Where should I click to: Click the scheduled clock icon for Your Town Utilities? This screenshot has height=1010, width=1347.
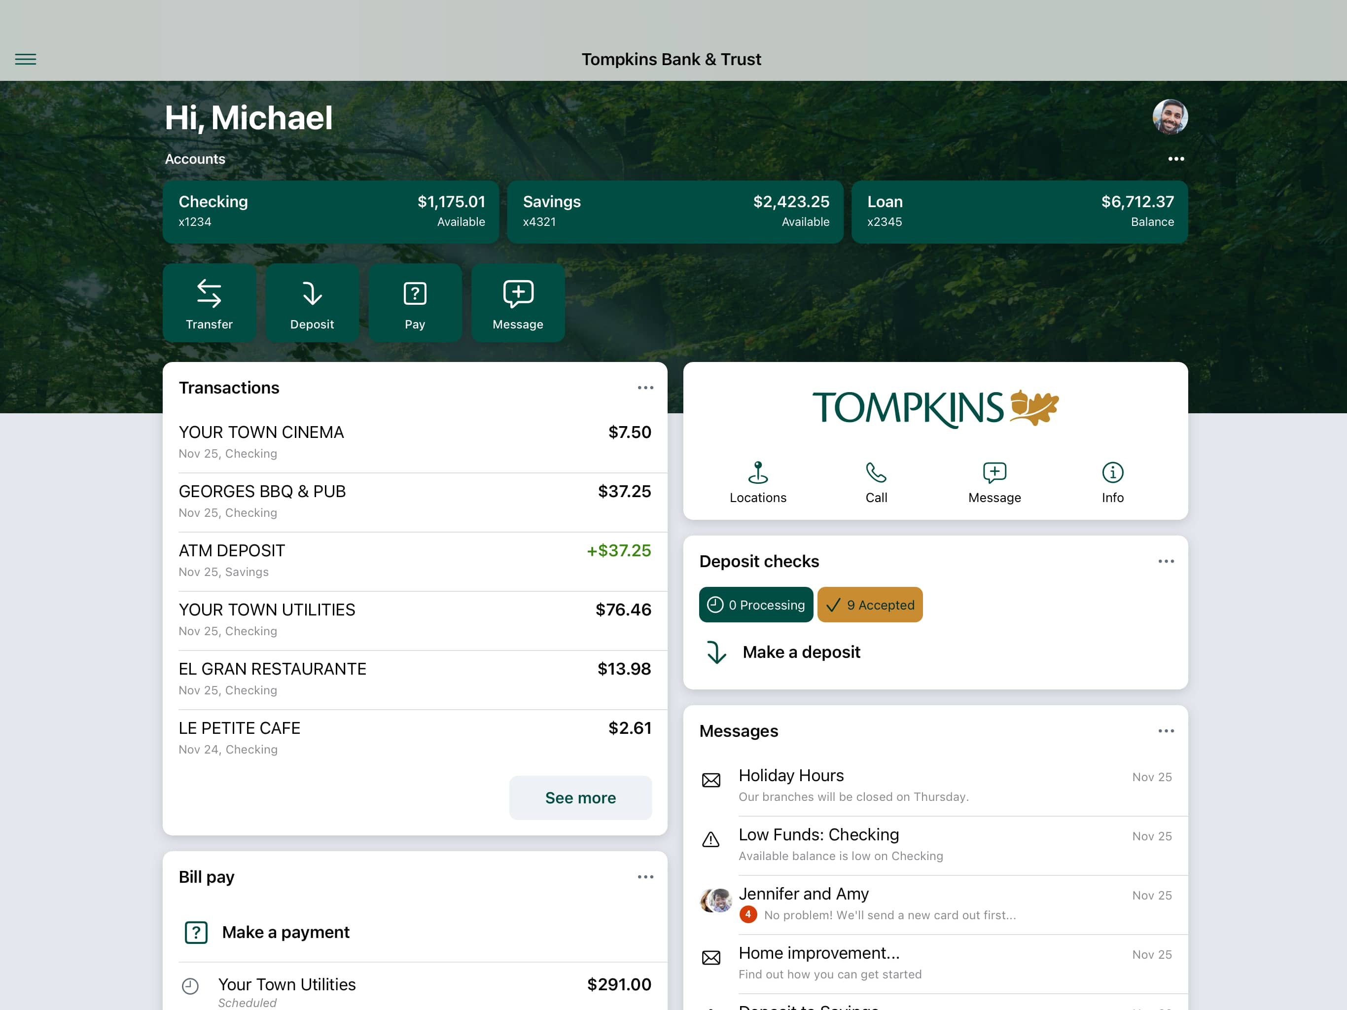coord(191,986)
